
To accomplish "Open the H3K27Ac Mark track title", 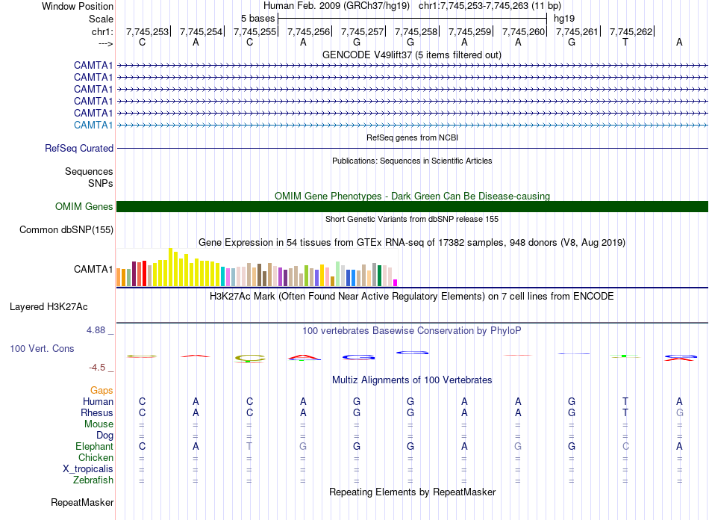I will click(x=412, y=297).
